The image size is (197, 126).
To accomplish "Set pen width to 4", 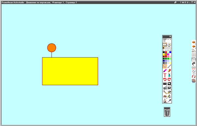I will [166, 50].
